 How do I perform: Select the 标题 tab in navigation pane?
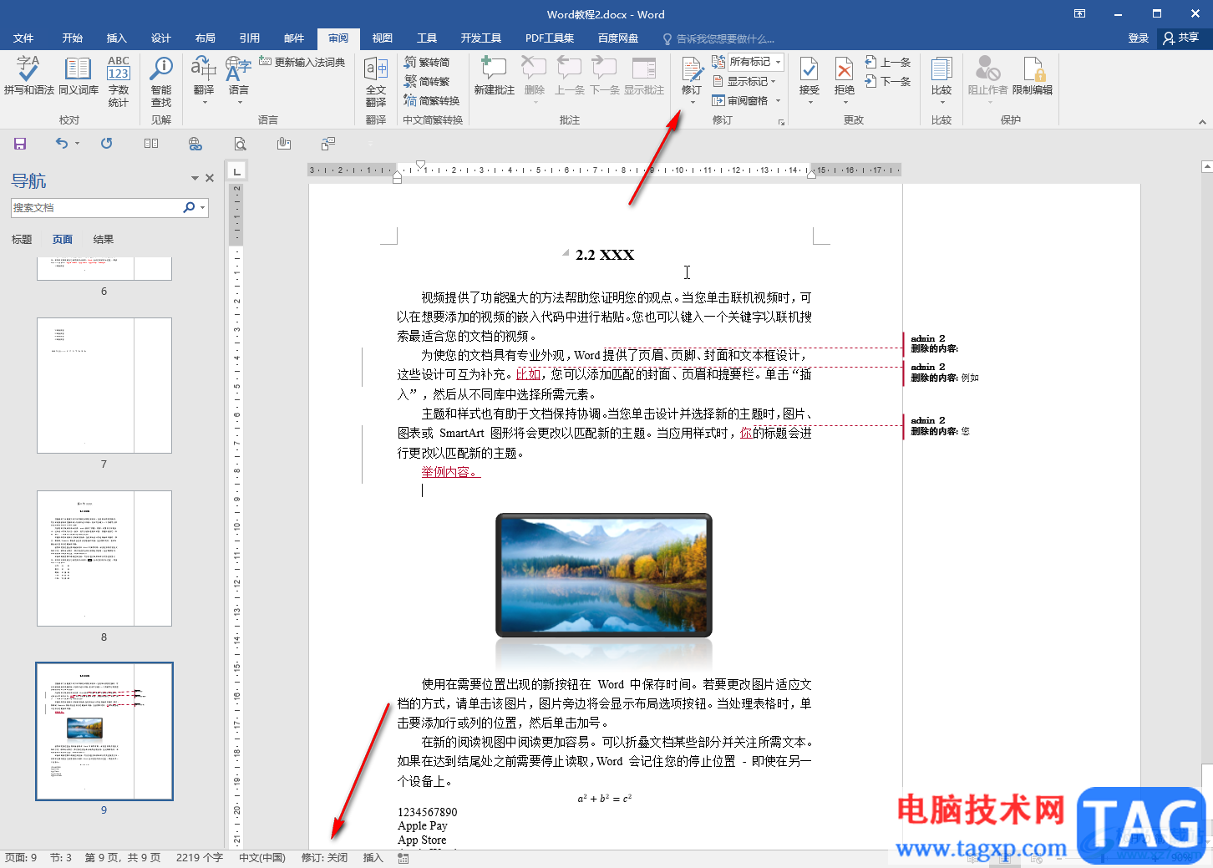pyautogui.click(x=22, y=240)
